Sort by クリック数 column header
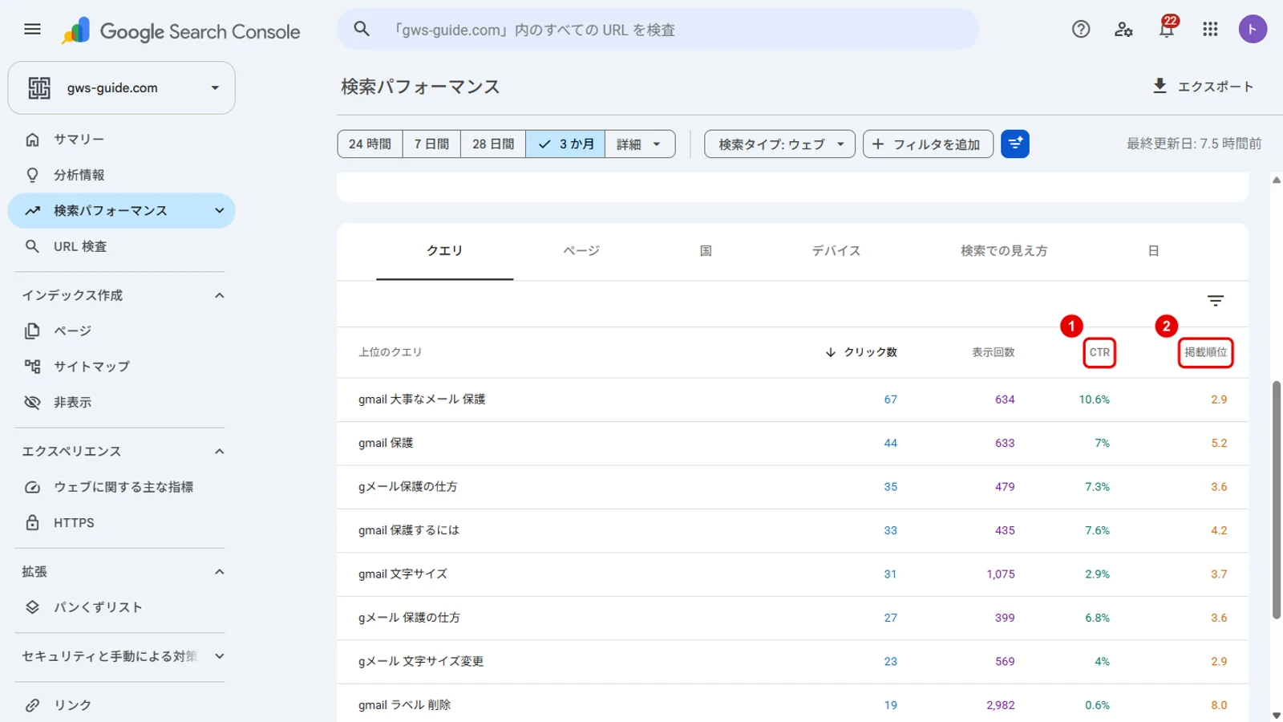 861,352
